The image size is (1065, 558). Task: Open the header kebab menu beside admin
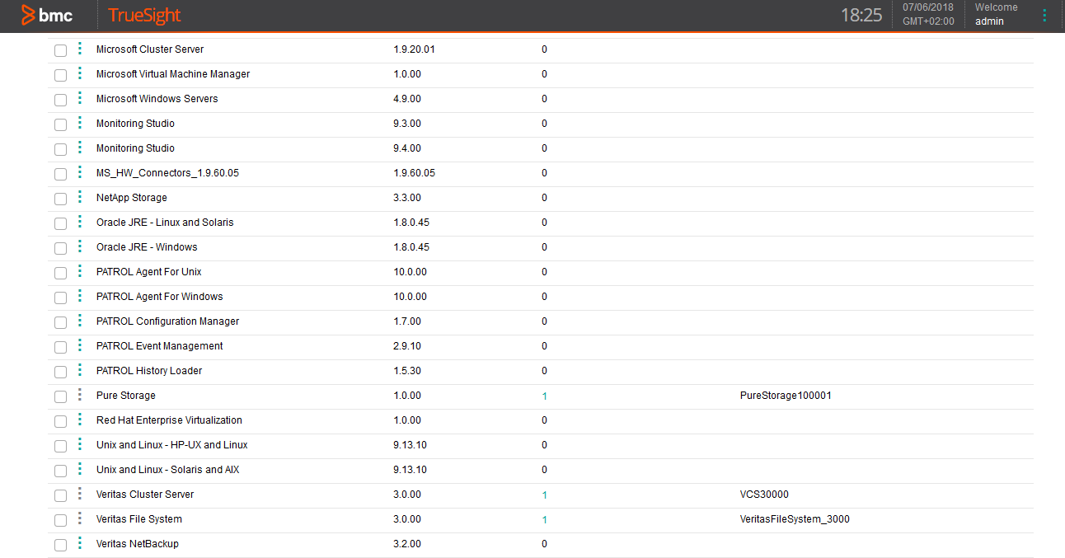pyautogui.click(x=1044, y=15)
